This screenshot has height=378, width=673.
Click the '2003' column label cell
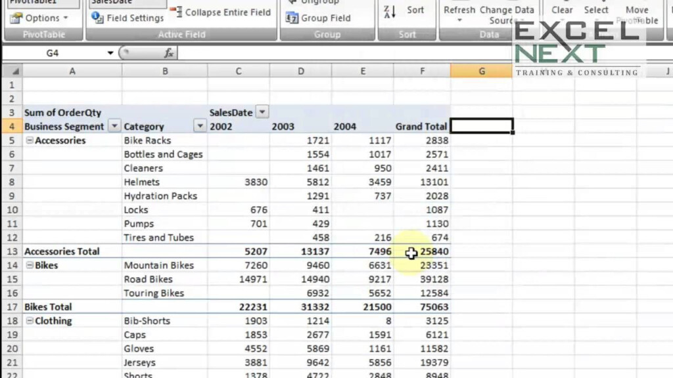[x=301, y=127]
